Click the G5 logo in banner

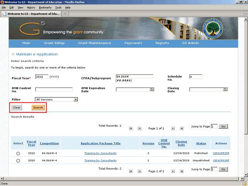32,28
